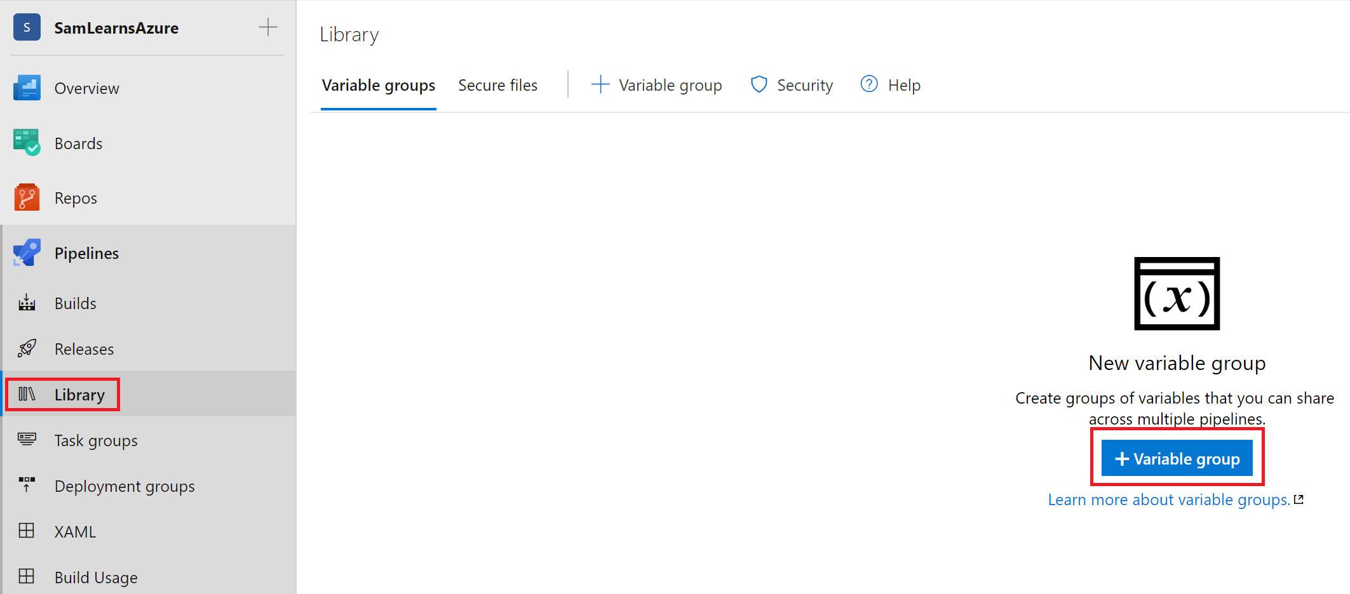The image size is (1350, 594).
Task: Click the Library books icon
Action: coord(27,395)
